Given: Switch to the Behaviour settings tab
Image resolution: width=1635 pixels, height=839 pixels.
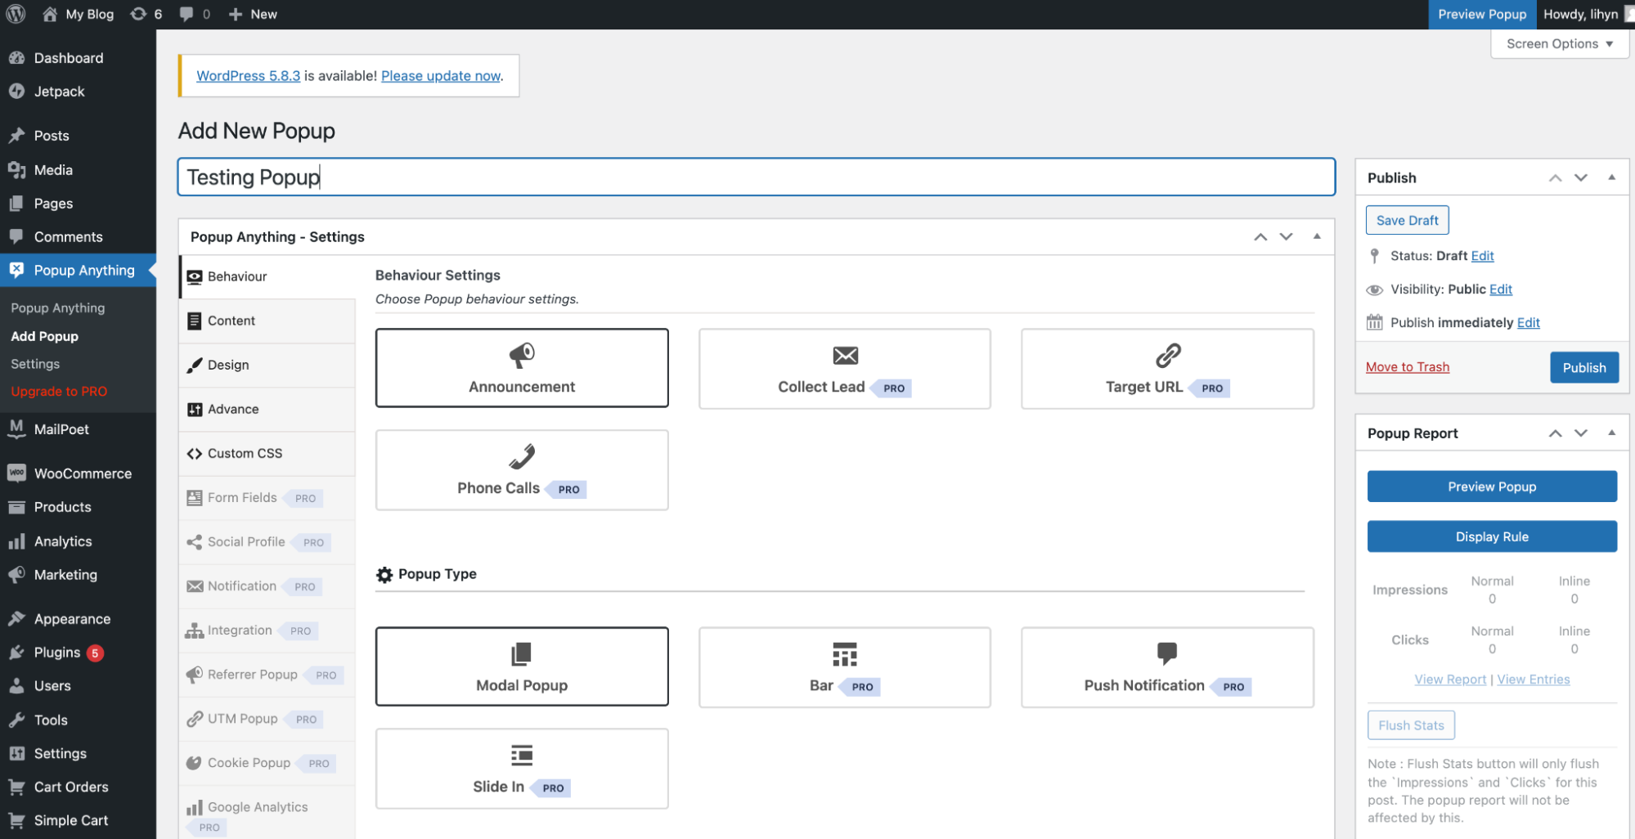Looking at the screenshot, I should click(x=267, y=276).
